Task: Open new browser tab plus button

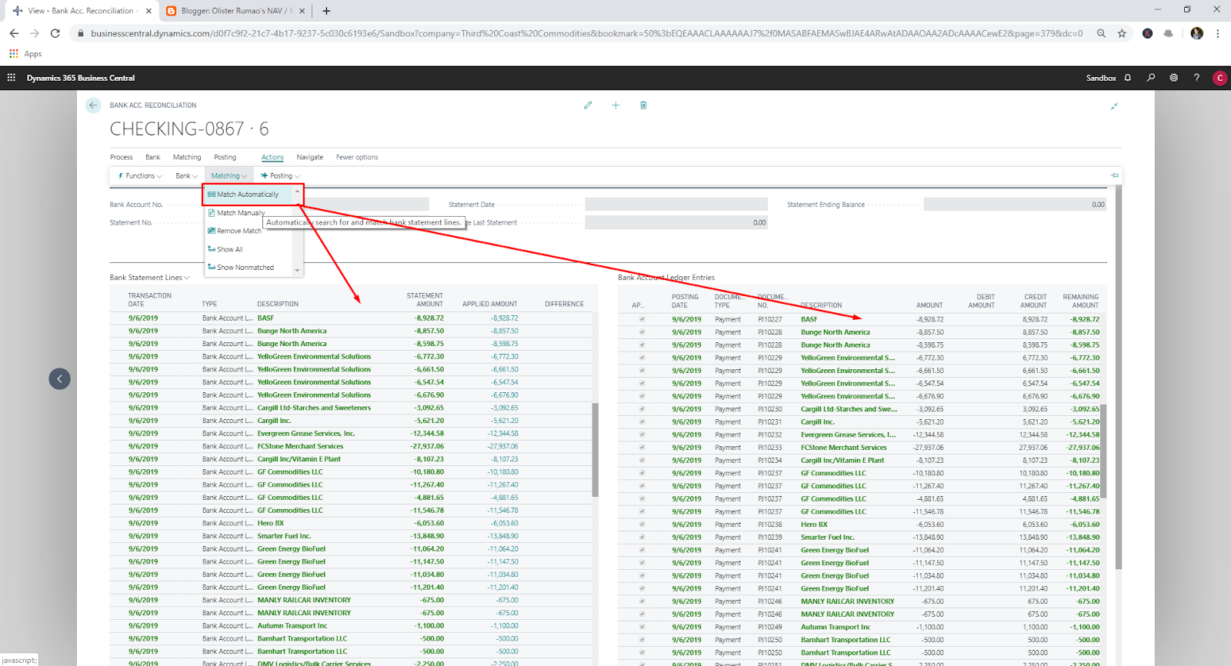Action: pos(326,11)
